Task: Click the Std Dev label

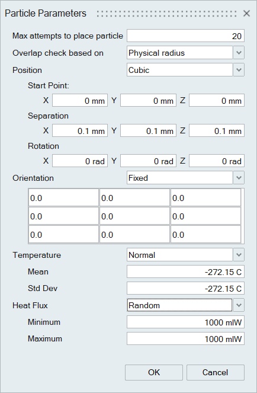Action: tap(43, 288)
